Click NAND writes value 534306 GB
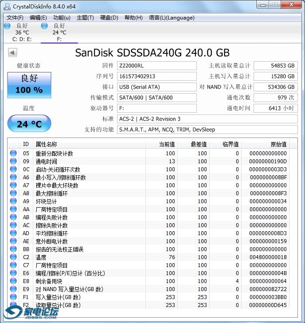The height and width of the screenshot is (323, 305). coord(276,87)
